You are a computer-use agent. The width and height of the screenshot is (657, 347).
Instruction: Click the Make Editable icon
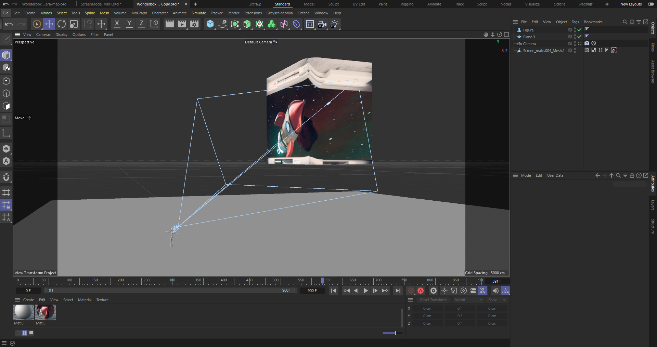(6, 39)
